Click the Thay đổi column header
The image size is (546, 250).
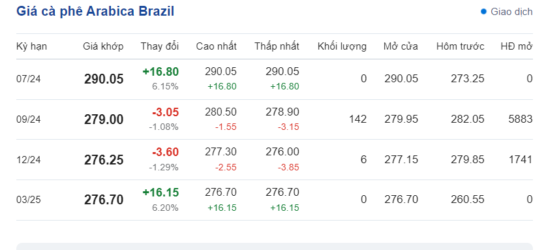[x=160, y=46]
